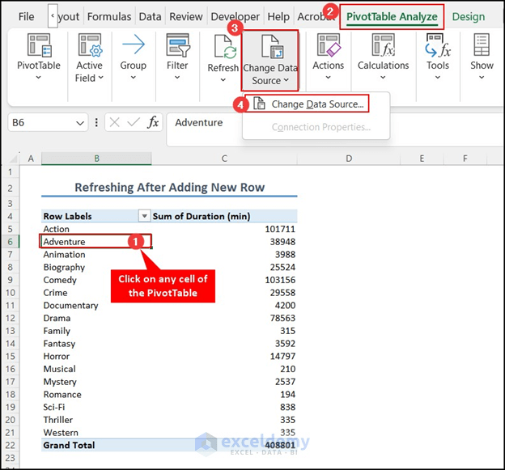Expand the Group dropdown chevron
Screen dimensions: 505x470
point(134,78)
